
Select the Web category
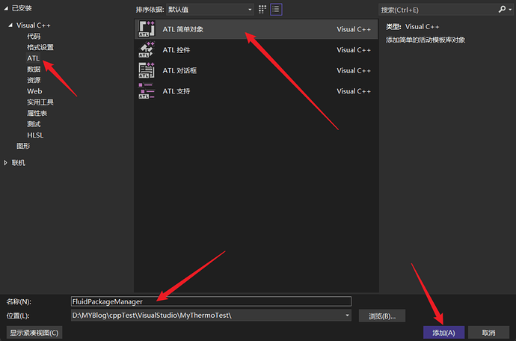(34, 91)
